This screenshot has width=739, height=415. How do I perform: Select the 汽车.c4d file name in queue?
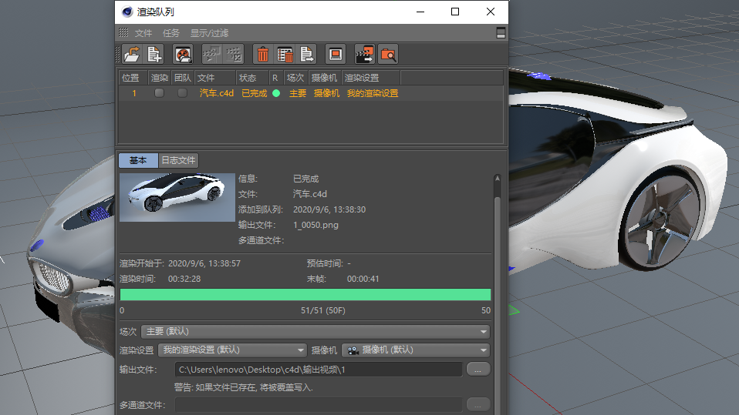[216, 93]
